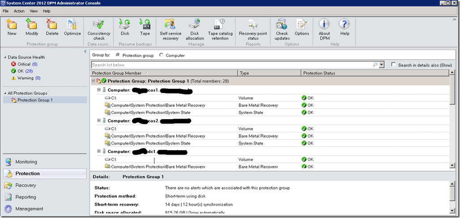Collapse All Protection Groups section

point(5,93)
